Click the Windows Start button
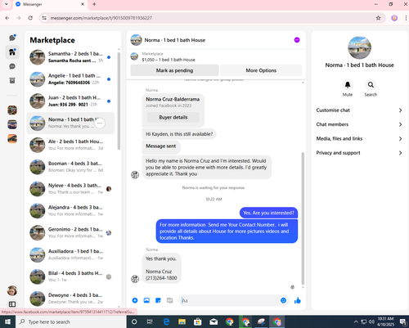Screen dimensions: 409x328 pyautogui.click(x=7, y=322)
